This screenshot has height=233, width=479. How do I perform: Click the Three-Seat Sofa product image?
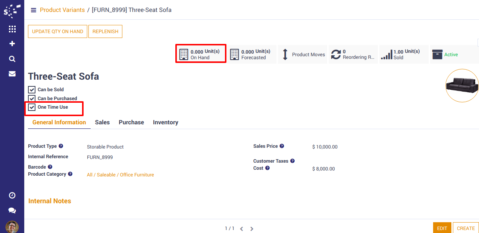[x=462, y=86]
